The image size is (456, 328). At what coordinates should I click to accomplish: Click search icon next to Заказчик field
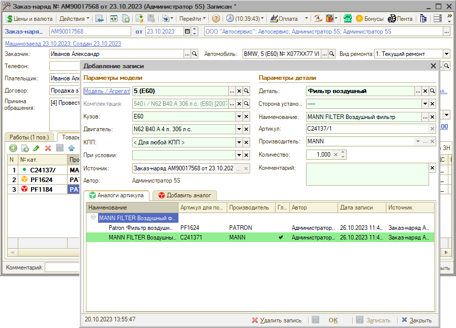coord(195,54)
